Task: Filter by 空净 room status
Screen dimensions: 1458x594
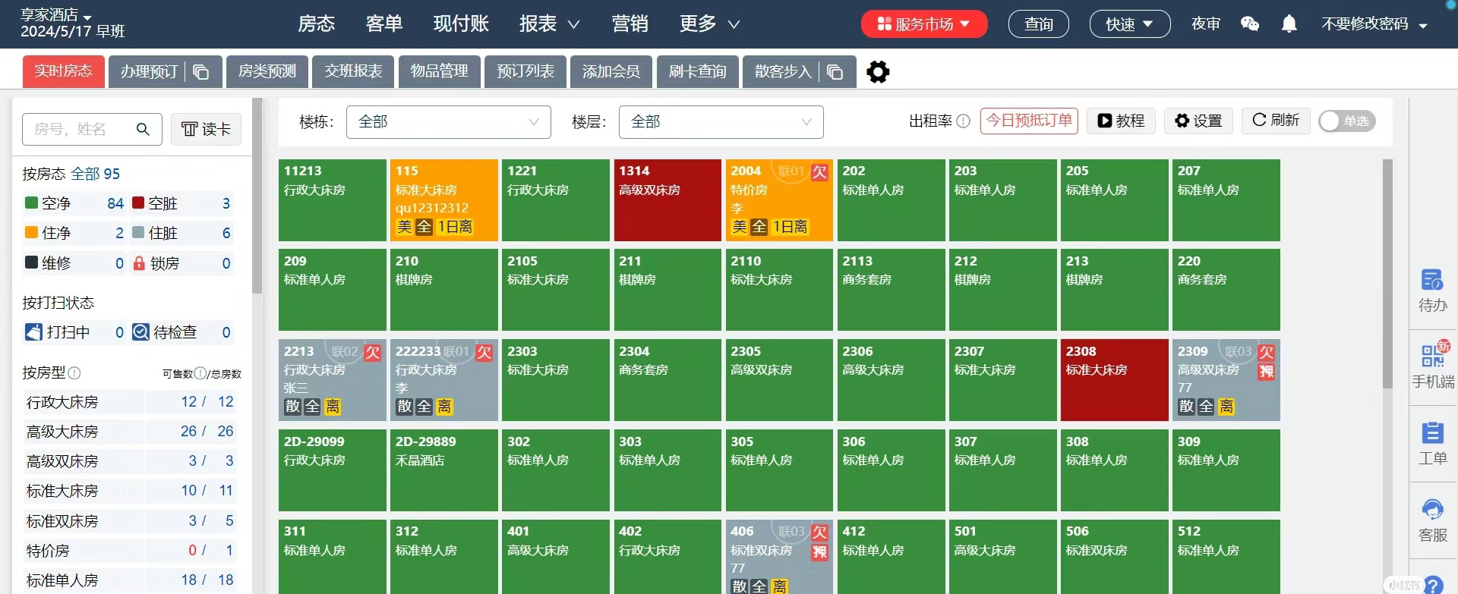Action: click(74, 203)
